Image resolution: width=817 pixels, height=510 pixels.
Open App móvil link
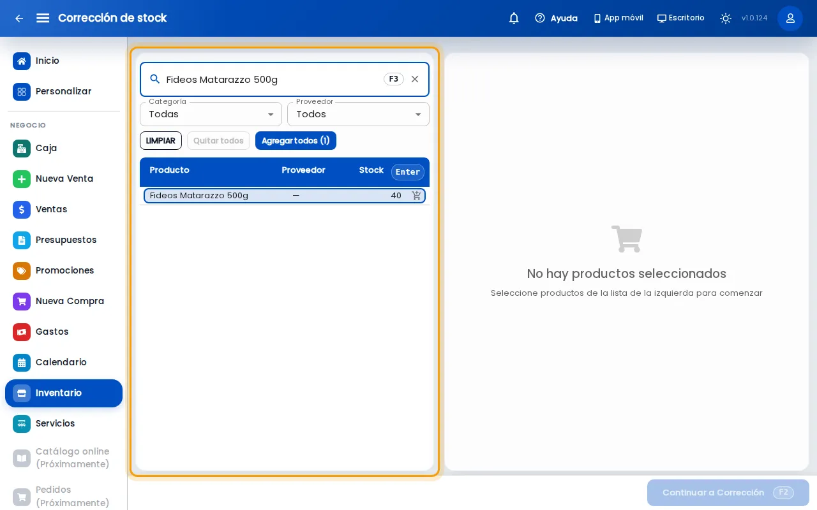click(618, 18)
